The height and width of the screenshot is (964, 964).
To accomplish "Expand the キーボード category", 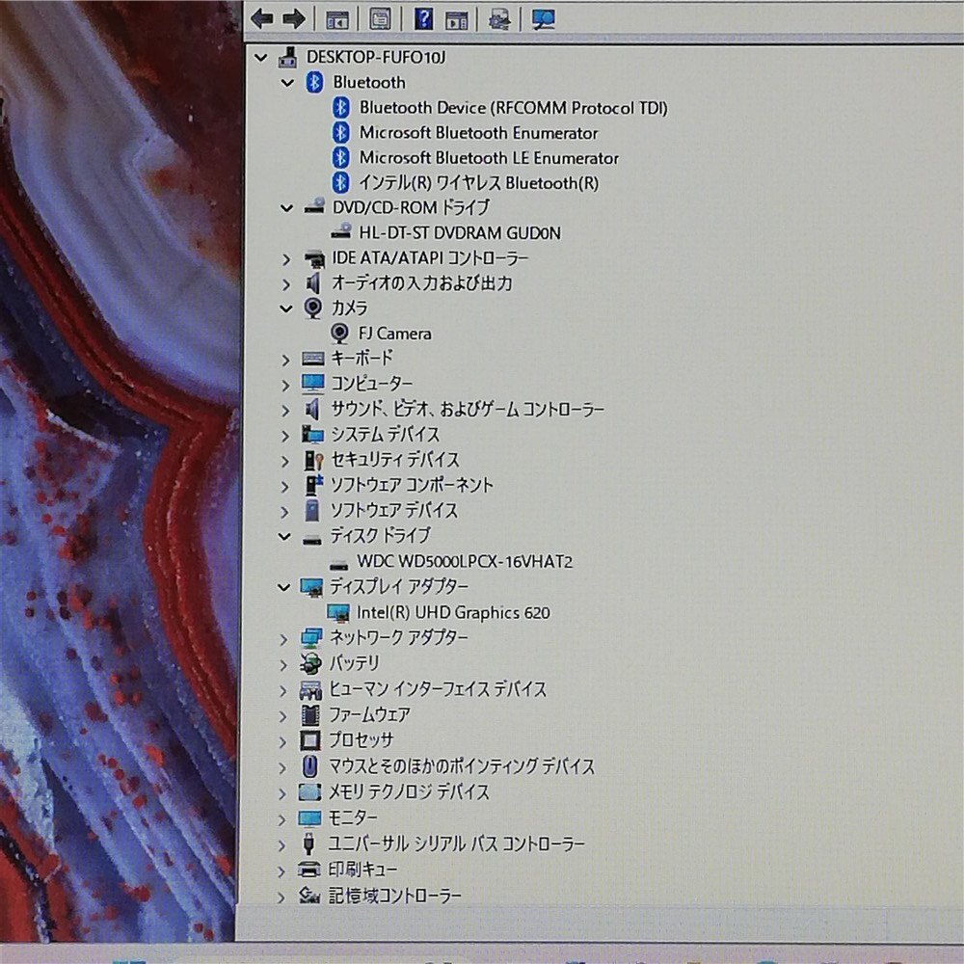I will coord(285,359).
